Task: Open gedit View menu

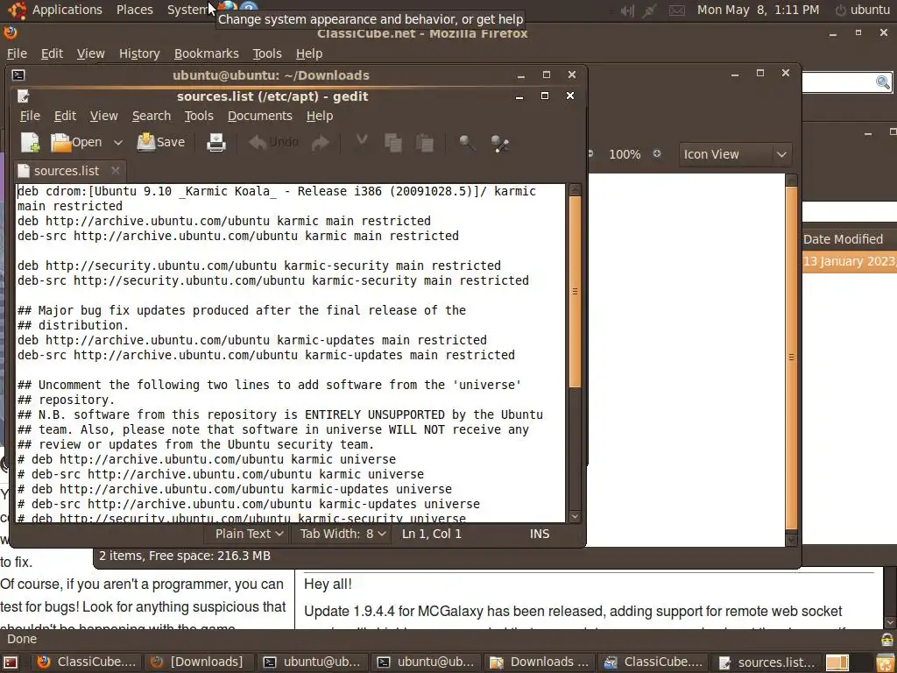Action: click(x=103, y=116)
